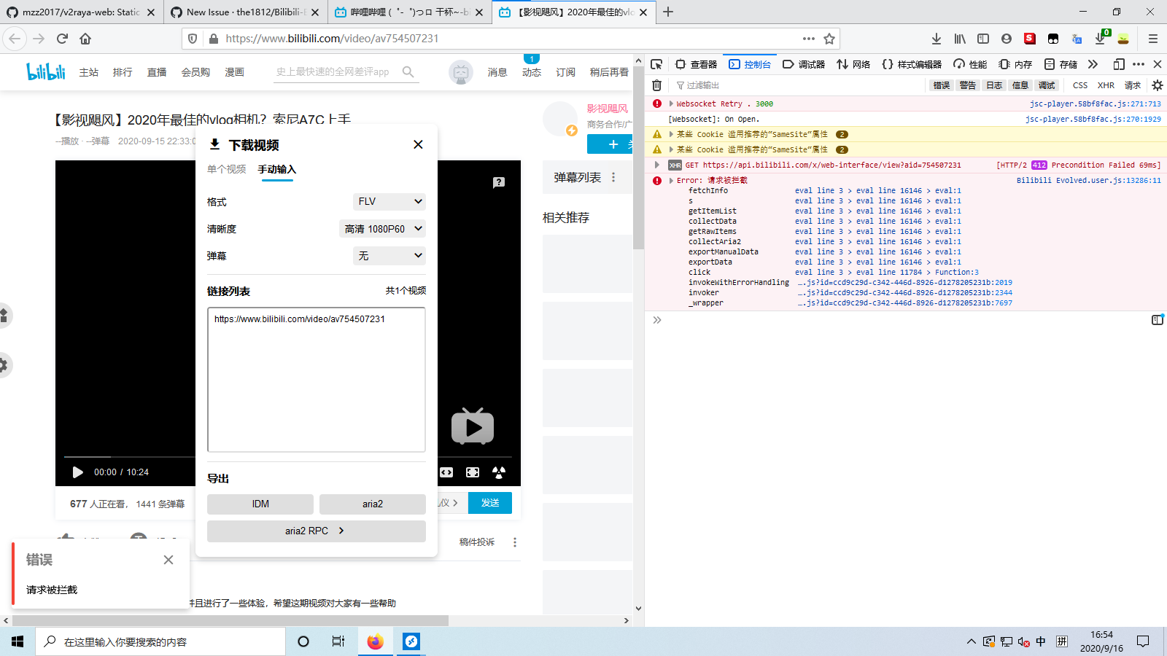
Task: Open console settings gear
Action: 1157,85
